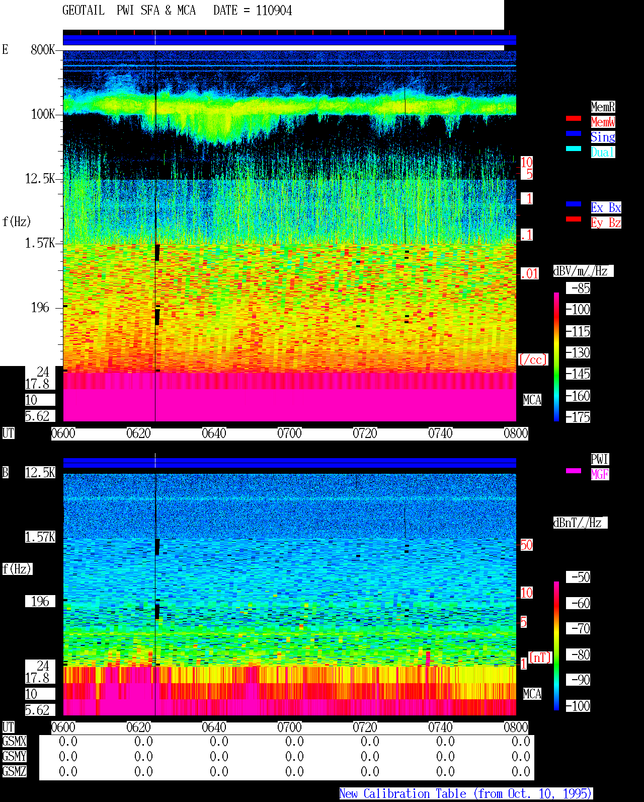Click the magenta MGF legend swatch
This screenshot has height=802, width=644.
click(574, 471)
